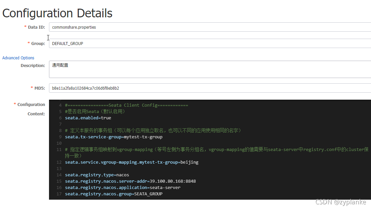Click the SEATA_GROUP registry group line
Screen dimensions: 371x209
(113, 194)
